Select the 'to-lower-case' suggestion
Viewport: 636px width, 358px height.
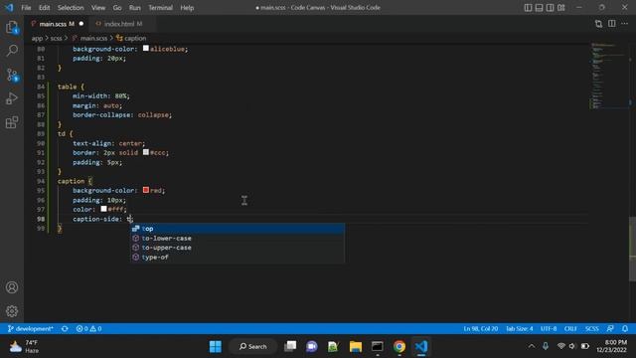(238, 239)
